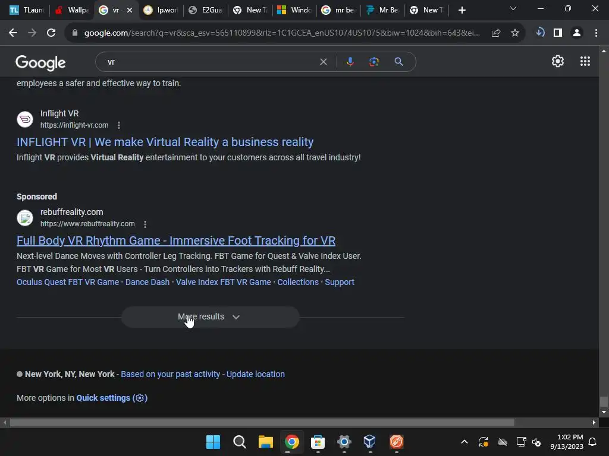Image resolution: width=609 pixels, height=456 pixels.
Task: Click the https://inflight-vr.com URL
Action: click(74, 125)
